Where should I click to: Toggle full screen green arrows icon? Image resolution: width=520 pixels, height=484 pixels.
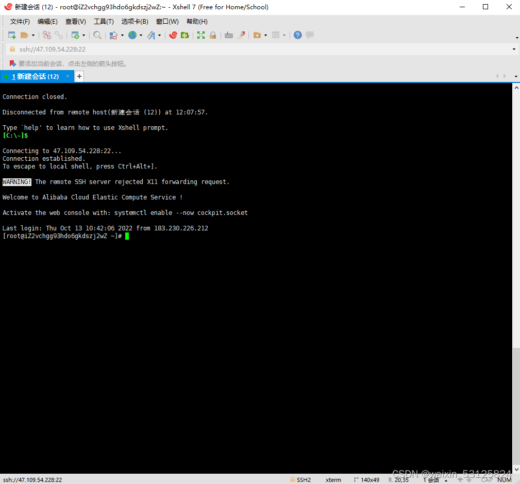(x=201, y=35)
